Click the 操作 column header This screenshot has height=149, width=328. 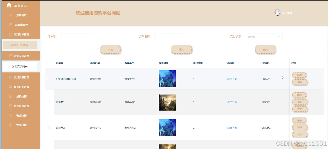[x=294, y=63]
